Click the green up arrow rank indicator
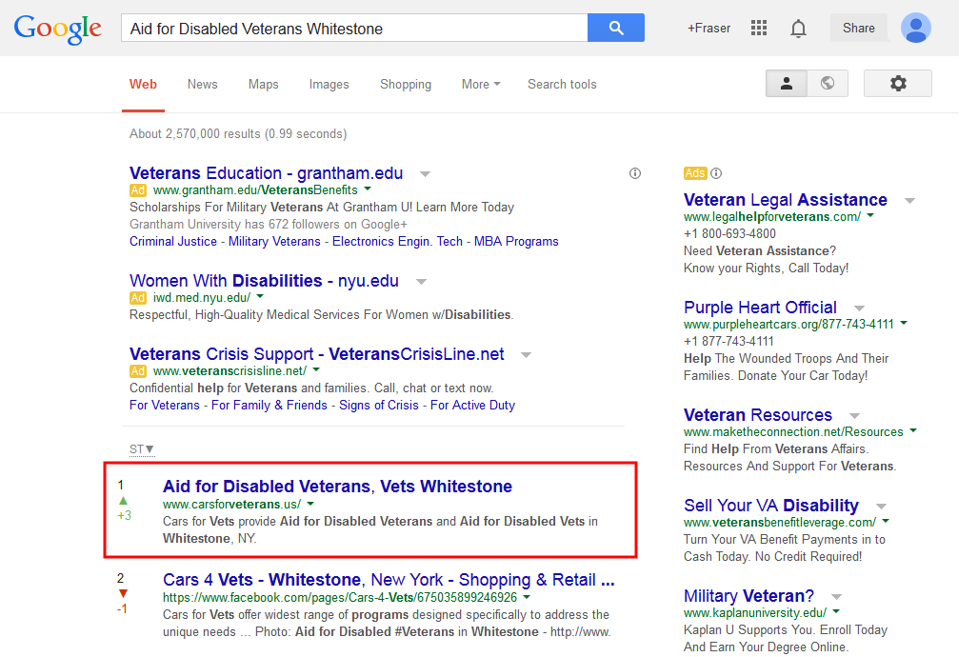978x657 pixels. click(x=124, y=501)
